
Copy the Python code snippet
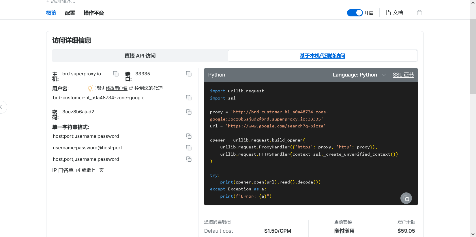click(x=406, y=198)
